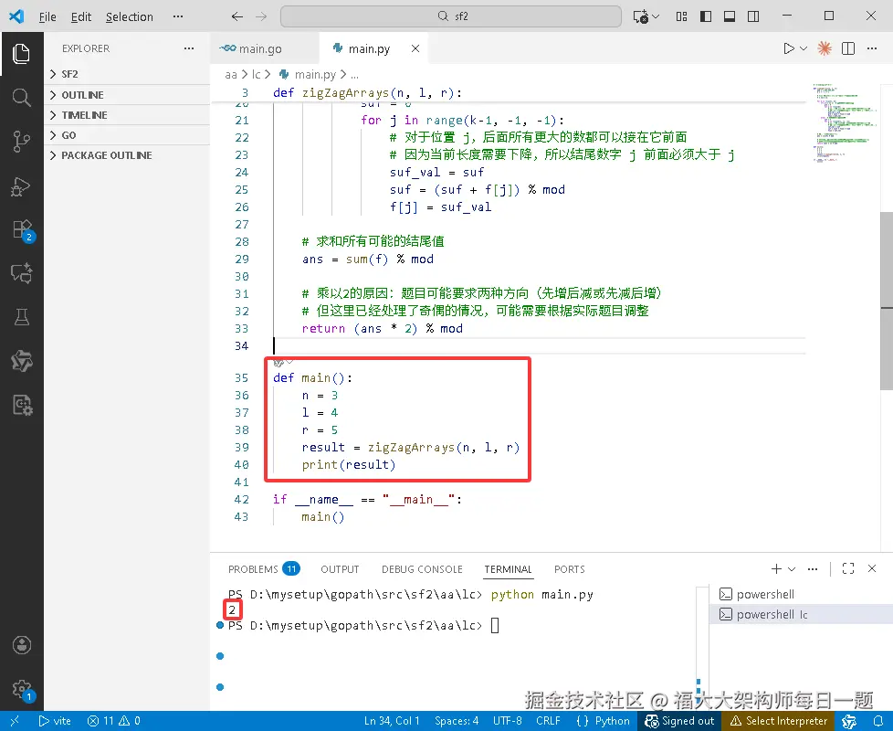
Task: Open the chat sparkle view icon
Action: pyautogui.click(x=21, y=273)
